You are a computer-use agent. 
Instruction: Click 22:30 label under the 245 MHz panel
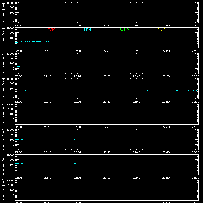[x=107, y=26]
